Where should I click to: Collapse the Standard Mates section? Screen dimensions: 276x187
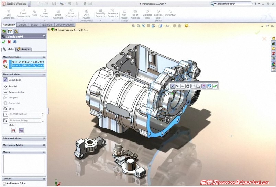coord(44,75)
